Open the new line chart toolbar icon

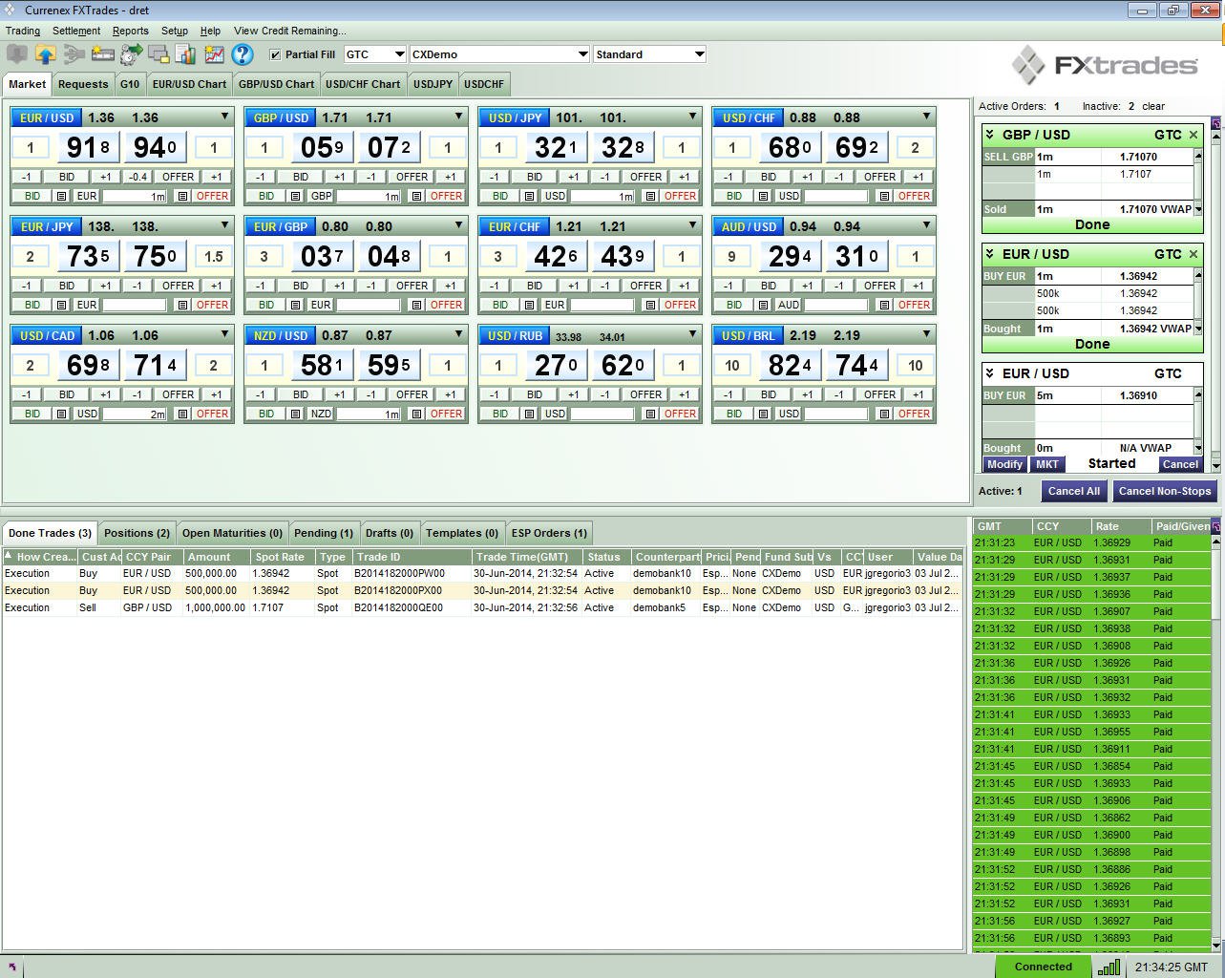214,54
